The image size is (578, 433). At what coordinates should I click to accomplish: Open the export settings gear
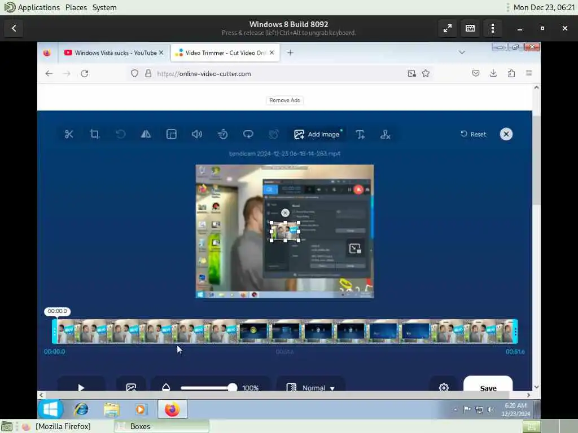(x=444, y=387)
